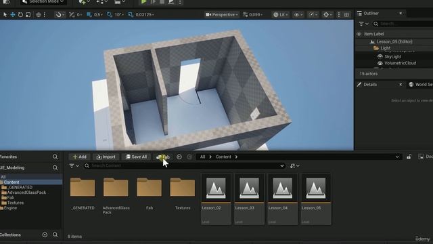The height and width of the screenshot is (244, 433).
Task: Click the Fab button
Action: pos(163,157)
